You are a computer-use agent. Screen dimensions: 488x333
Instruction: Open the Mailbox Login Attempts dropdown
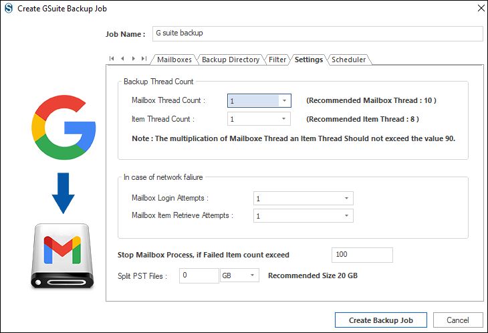[346, 198]
